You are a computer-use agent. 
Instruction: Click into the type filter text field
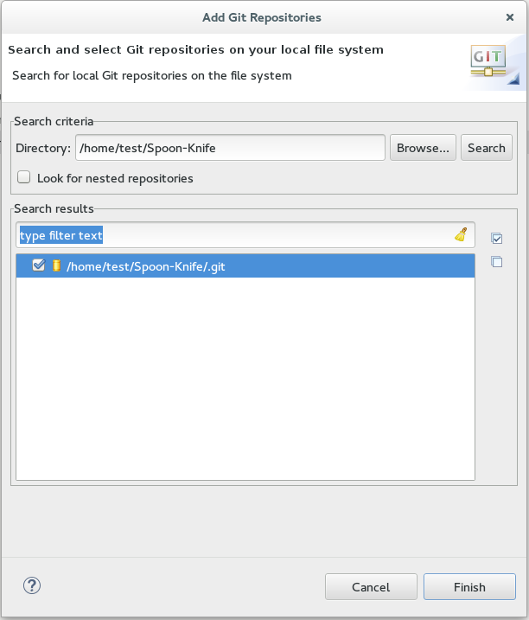[x=245, y=235]
